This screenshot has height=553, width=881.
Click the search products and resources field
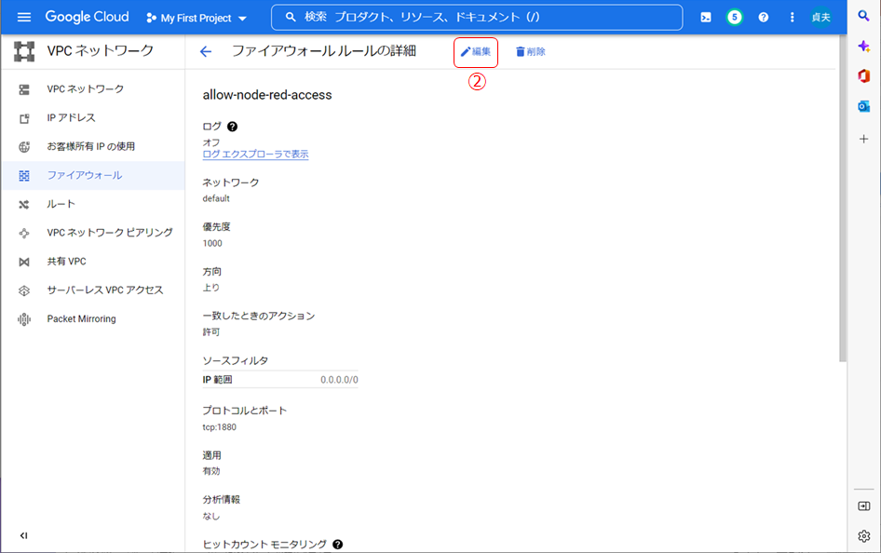click(477, 18)
